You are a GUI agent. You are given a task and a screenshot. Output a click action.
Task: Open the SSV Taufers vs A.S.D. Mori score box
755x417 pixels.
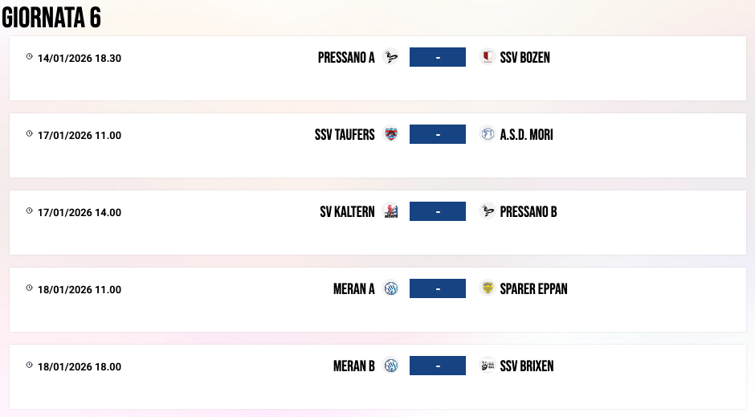(438, 134)
